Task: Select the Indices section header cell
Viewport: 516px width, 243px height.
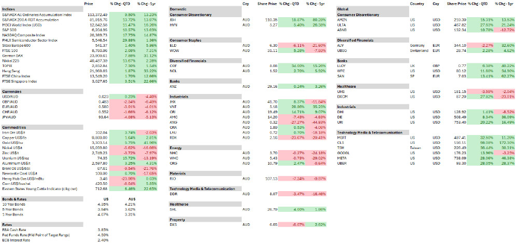Action: [42, 9]
